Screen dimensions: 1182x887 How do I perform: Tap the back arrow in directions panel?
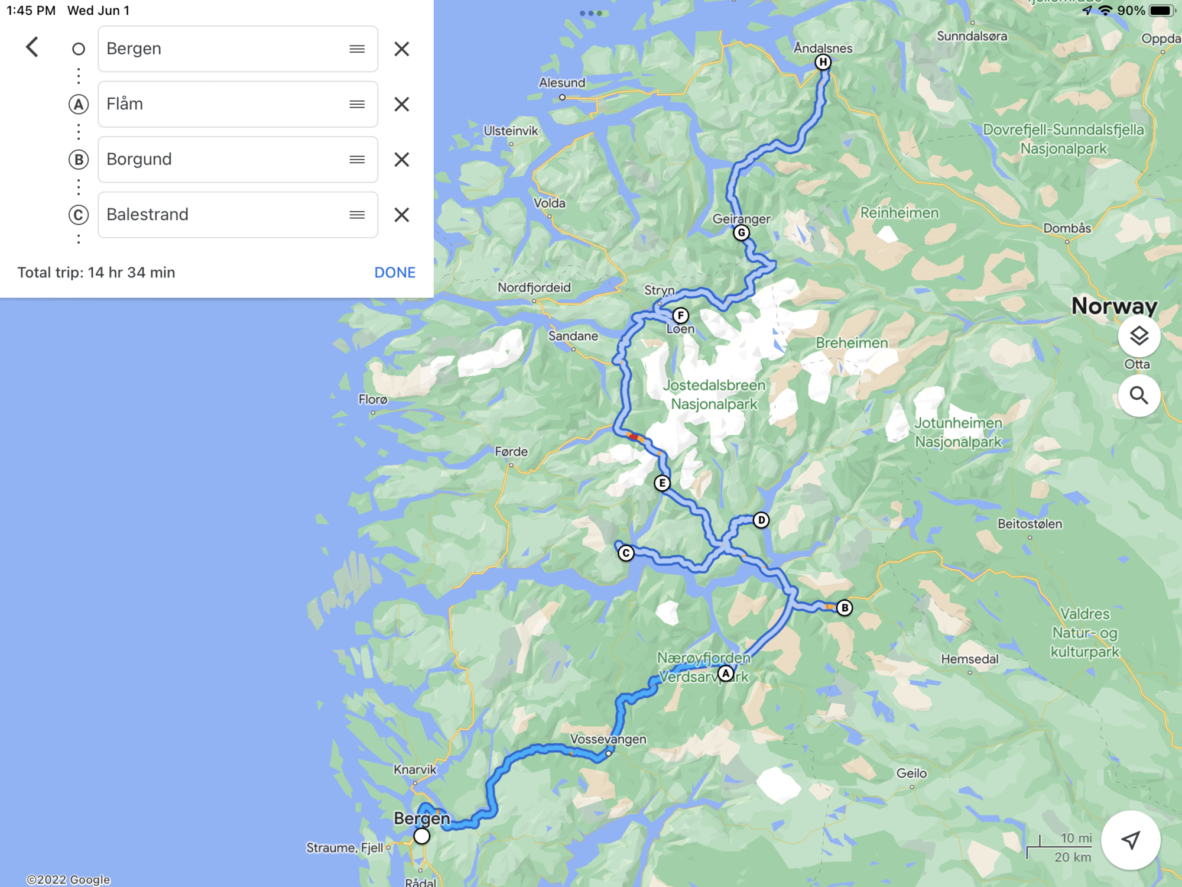[32, 47]
